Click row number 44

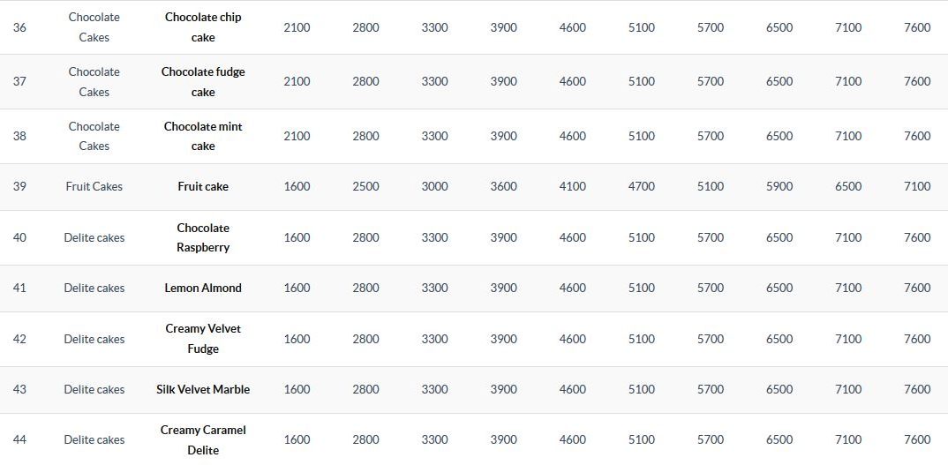19,439
